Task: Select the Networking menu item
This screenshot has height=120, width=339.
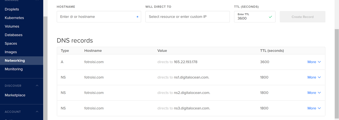Action: [x=15, y=61]
